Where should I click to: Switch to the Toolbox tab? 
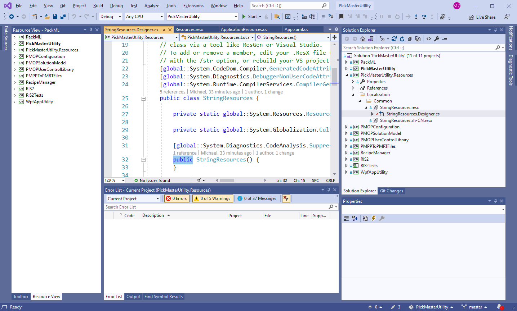click(21, 297)
